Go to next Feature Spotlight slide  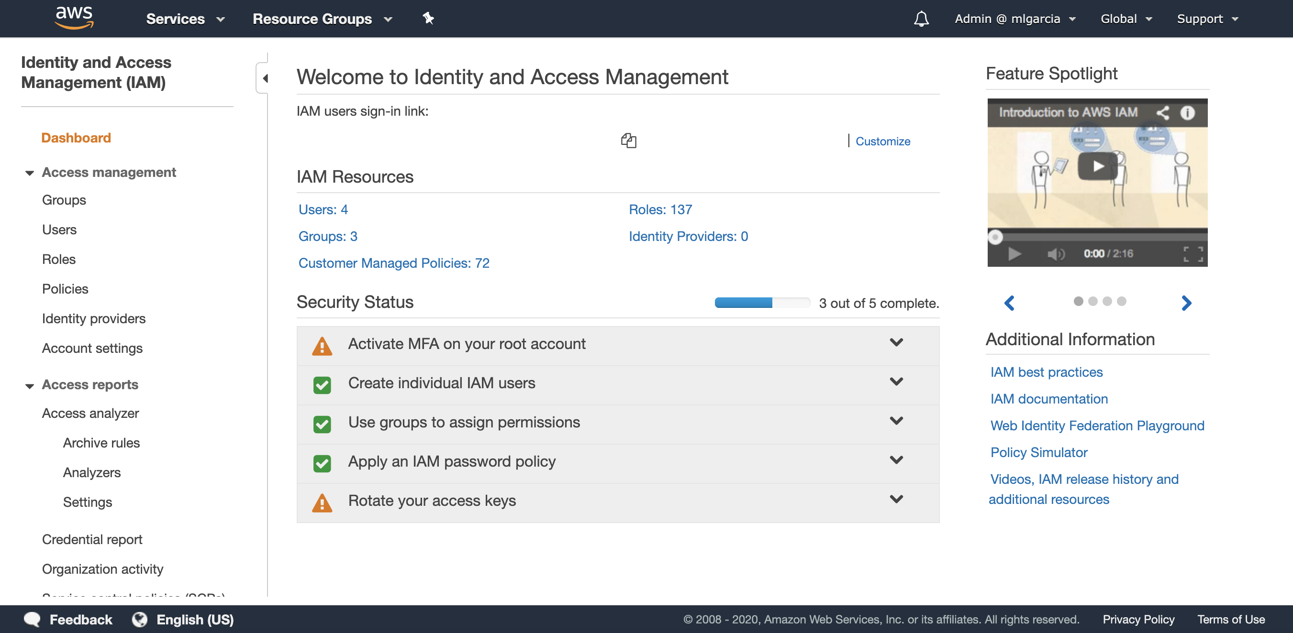pyautogui.click(x=1186, y=303)
